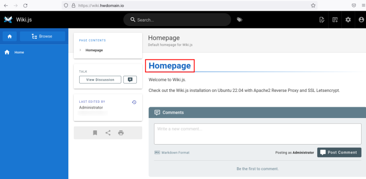Open the account profile icon
366x179 pixels.
click(x=361, y=20)
